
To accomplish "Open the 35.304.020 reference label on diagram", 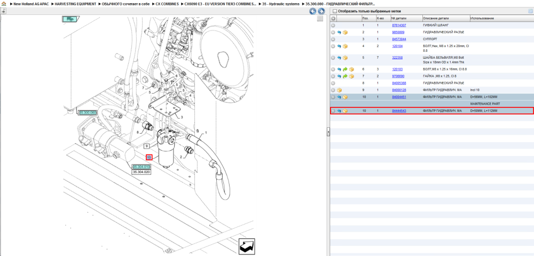I will click(142, 172).
